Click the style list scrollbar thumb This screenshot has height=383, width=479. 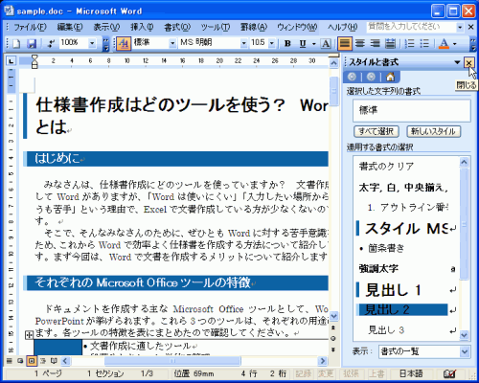[x=464, y=224]
